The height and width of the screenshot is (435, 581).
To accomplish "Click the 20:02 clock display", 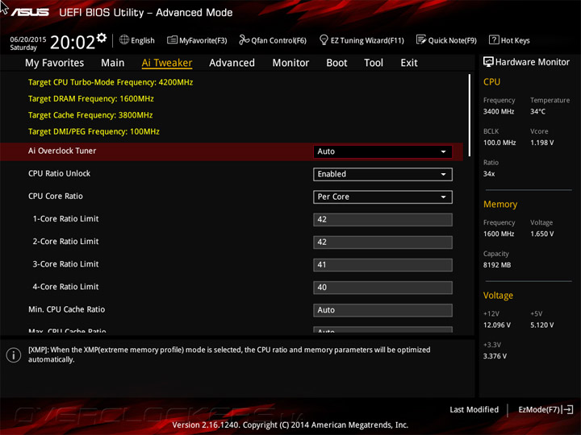I will click(x=73, y=42).
